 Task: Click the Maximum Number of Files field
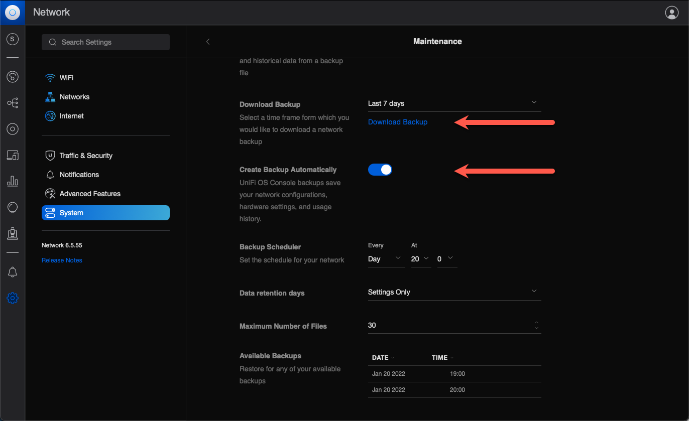(454, 325)
